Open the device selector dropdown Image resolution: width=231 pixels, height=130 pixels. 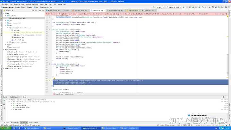174,7
